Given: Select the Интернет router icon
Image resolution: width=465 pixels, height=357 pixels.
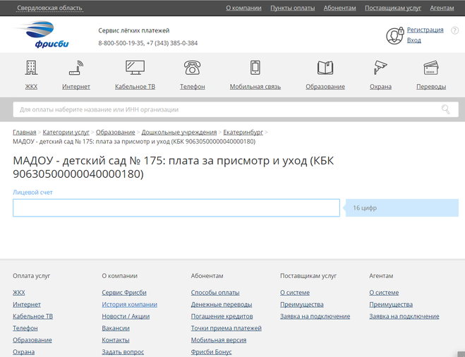Looking at the screenshot, I should (76, 68).
